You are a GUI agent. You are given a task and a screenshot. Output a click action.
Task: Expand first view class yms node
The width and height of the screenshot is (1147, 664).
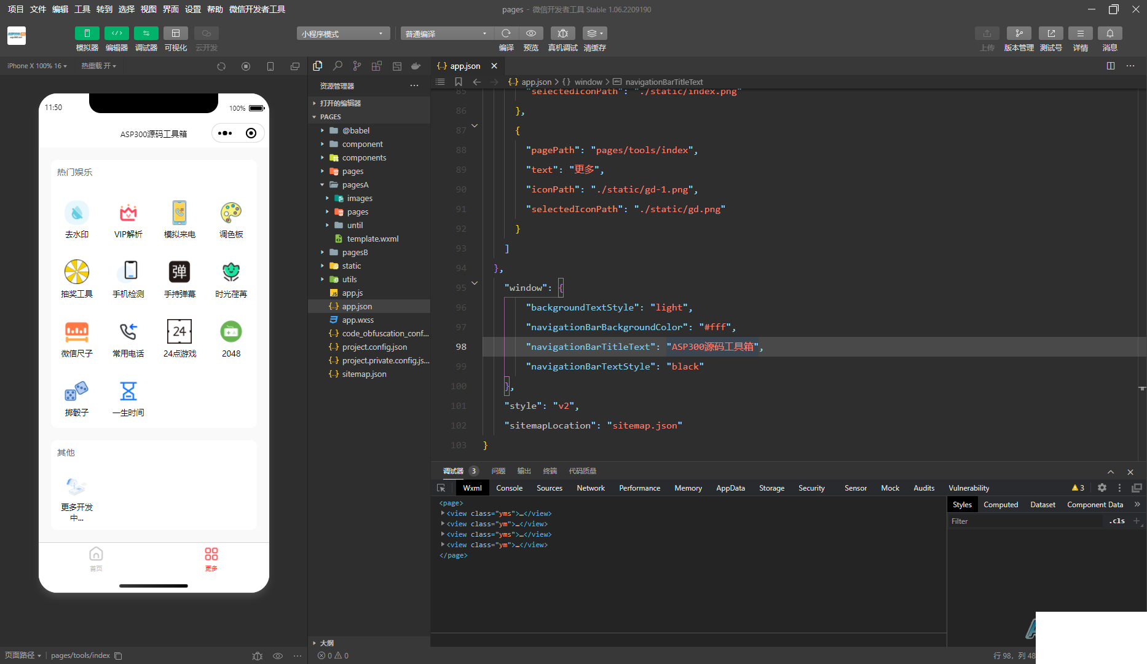point(443,513)
